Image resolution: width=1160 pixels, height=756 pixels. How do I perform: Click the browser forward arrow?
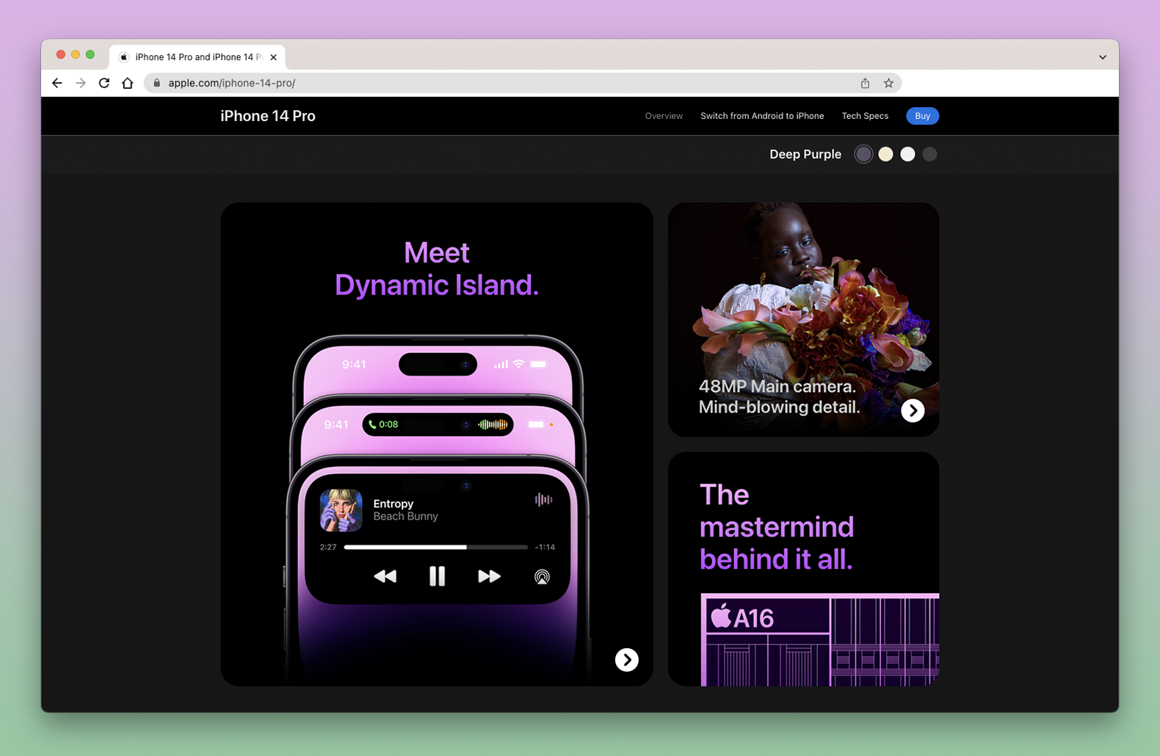(x=81, y=83)
